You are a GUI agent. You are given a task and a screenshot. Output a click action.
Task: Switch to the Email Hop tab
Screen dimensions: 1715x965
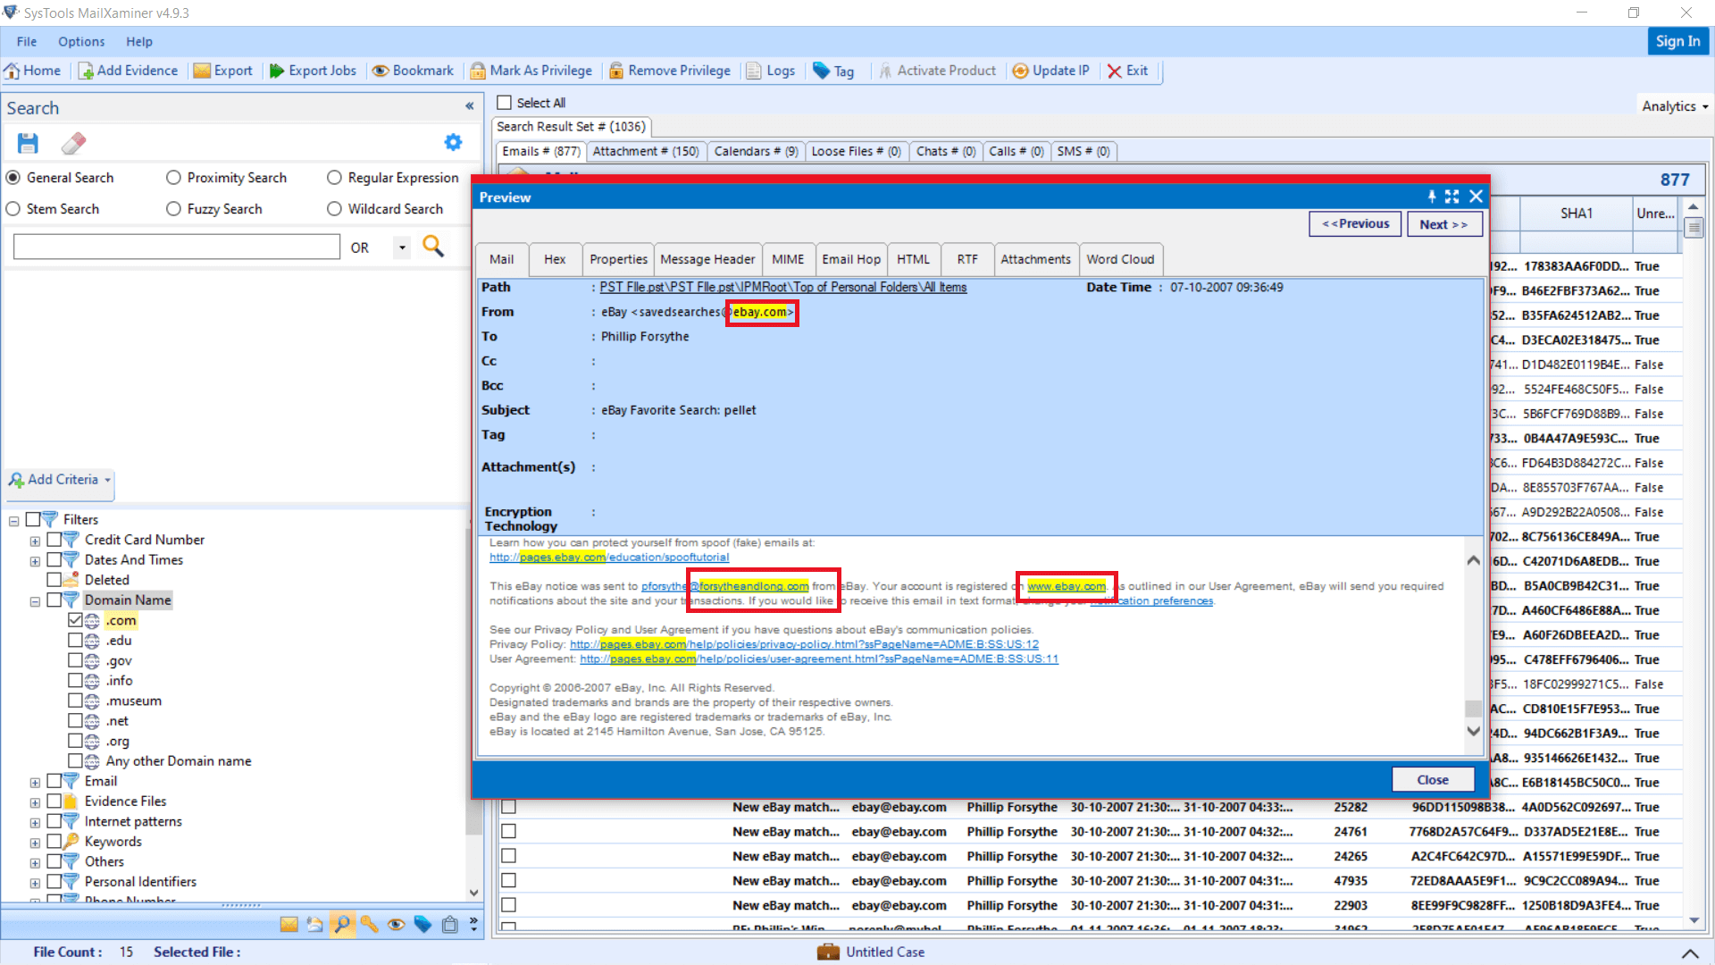click(850, 259)
